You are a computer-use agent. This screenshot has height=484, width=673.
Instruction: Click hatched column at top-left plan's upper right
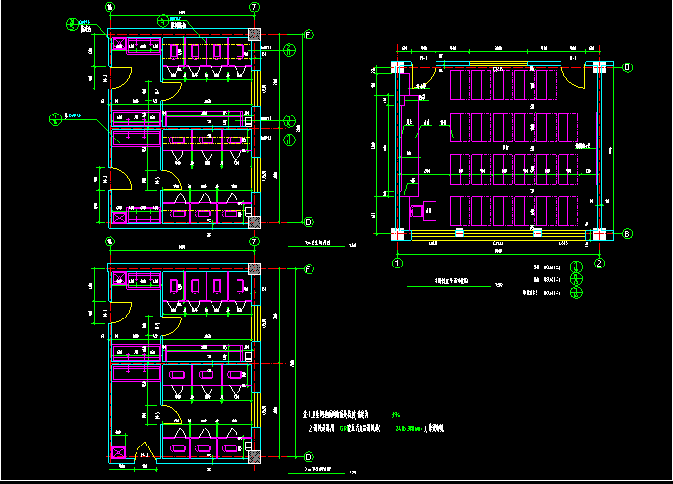pyautogui.click(x=255, y=36)
